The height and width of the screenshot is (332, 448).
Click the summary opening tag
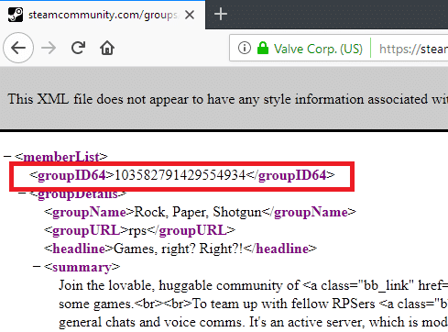82,267
